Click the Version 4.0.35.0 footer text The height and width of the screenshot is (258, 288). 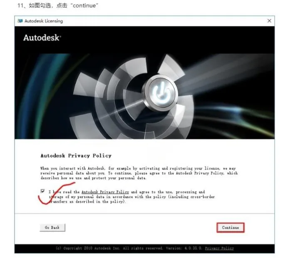[x=184, y=248]
